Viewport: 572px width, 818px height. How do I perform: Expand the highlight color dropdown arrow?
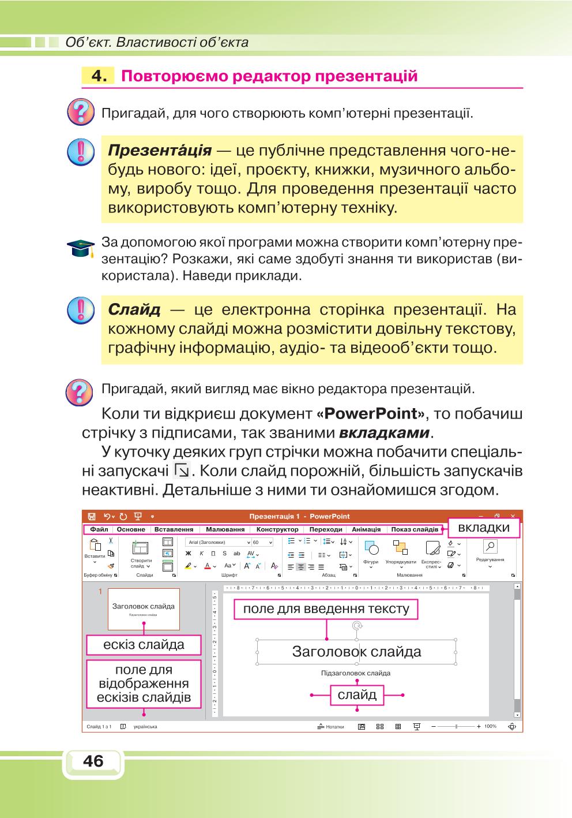pos(195,566)
